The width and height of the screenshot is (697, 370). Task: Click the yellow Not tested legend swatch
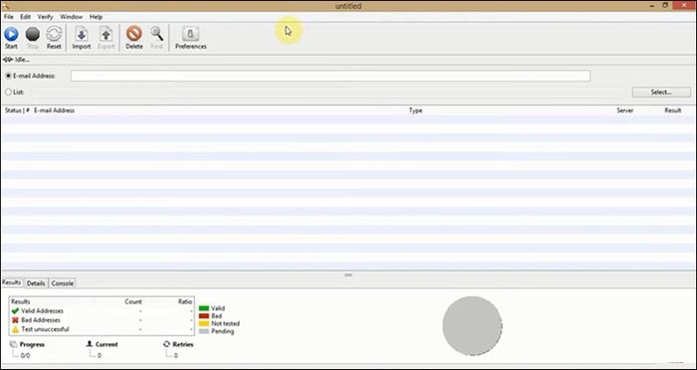point(204,324)
